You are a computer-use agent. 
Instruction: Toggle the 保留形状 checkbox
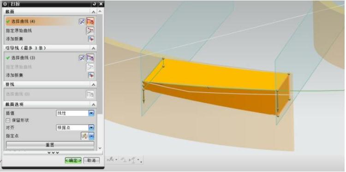8,120
